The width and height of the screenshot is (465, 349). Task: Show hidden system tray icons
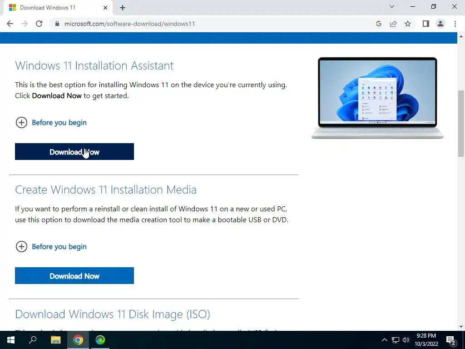coord(384,340)
